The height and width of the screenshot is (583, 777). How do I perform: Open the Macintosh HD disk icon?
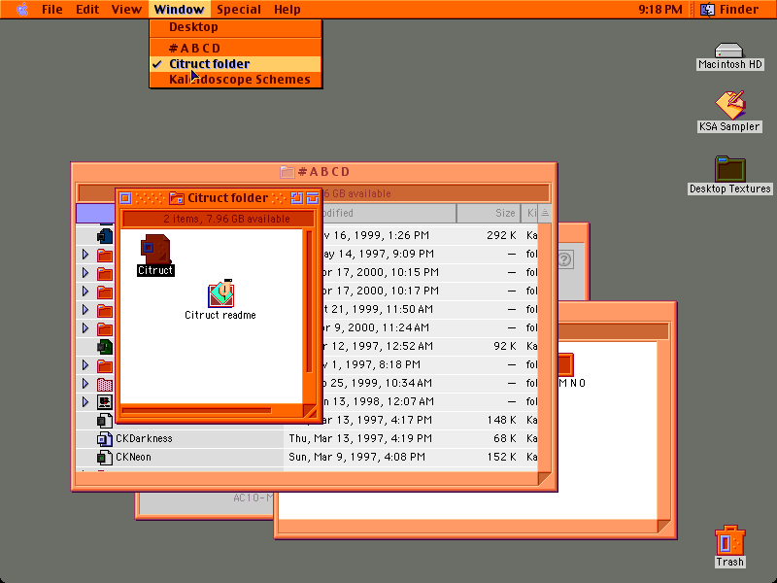pos(729,51)
